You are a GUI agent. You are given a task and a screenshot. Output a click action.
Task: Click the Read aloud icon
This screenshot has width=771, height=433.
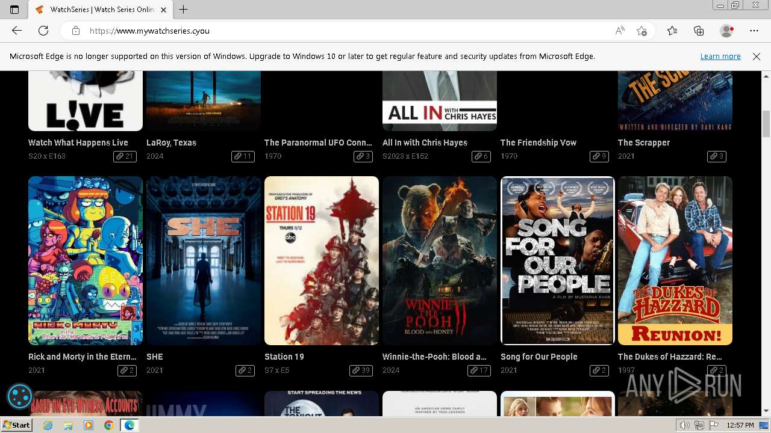pyautogui.click(x=620, y=31)
